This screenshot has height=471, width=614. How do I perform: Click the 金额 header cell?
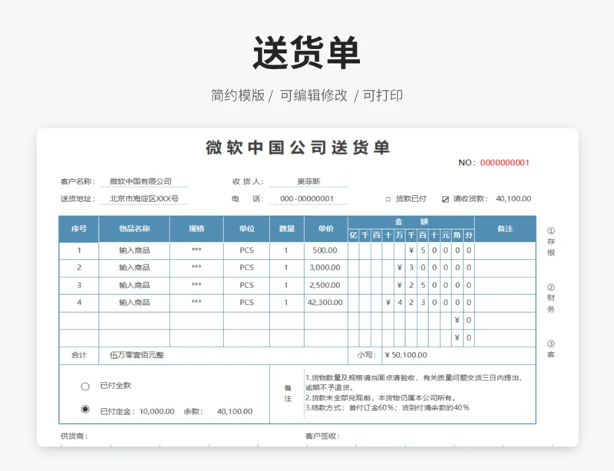[x=411, y=222]
